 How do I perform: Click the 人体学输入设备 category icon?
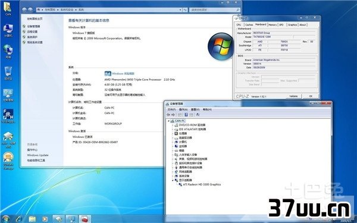coord(176,155)
